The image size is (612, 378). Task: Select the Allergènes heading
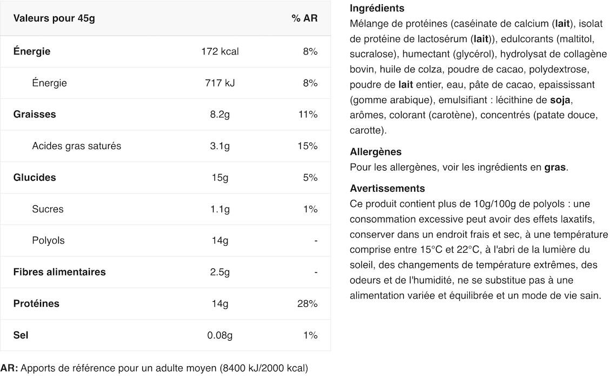376,152
